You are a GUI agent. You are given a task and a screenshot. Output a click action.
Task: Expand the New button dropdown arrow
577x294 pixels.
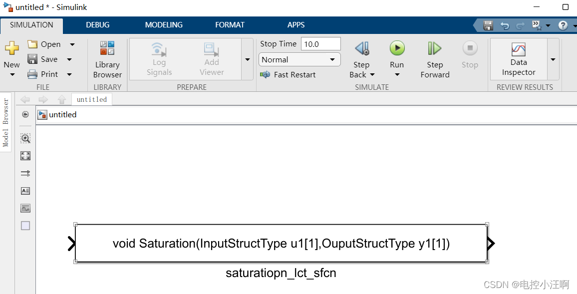point(11,74)
